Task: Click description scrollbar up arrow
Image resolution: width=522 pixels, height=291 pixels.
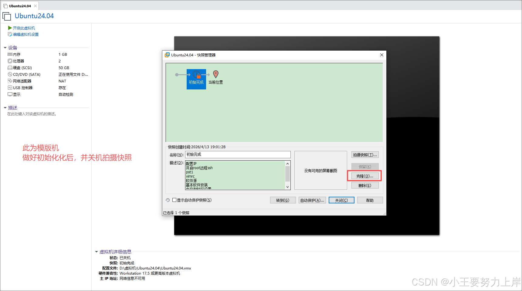Action: (288, 164)
